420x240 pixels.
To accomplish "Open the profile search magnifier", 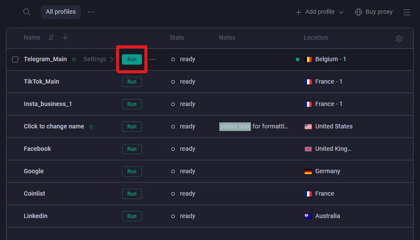I will tap(26, 12).
